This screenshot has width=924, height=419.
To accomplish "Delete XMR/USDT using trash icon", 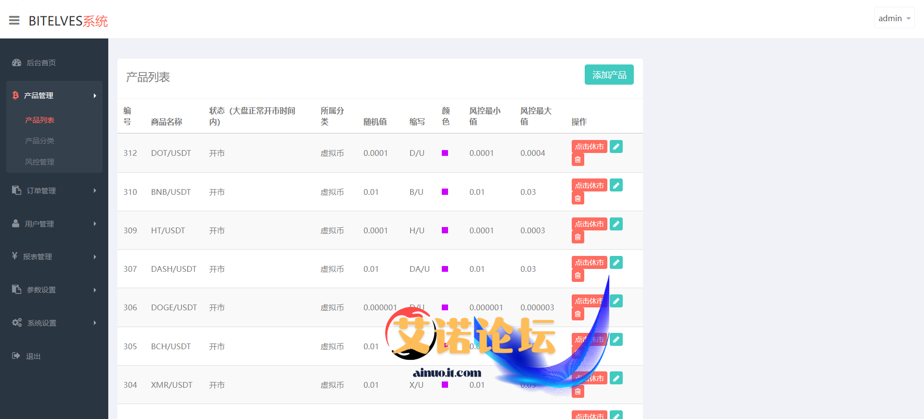I will point(577,392).
